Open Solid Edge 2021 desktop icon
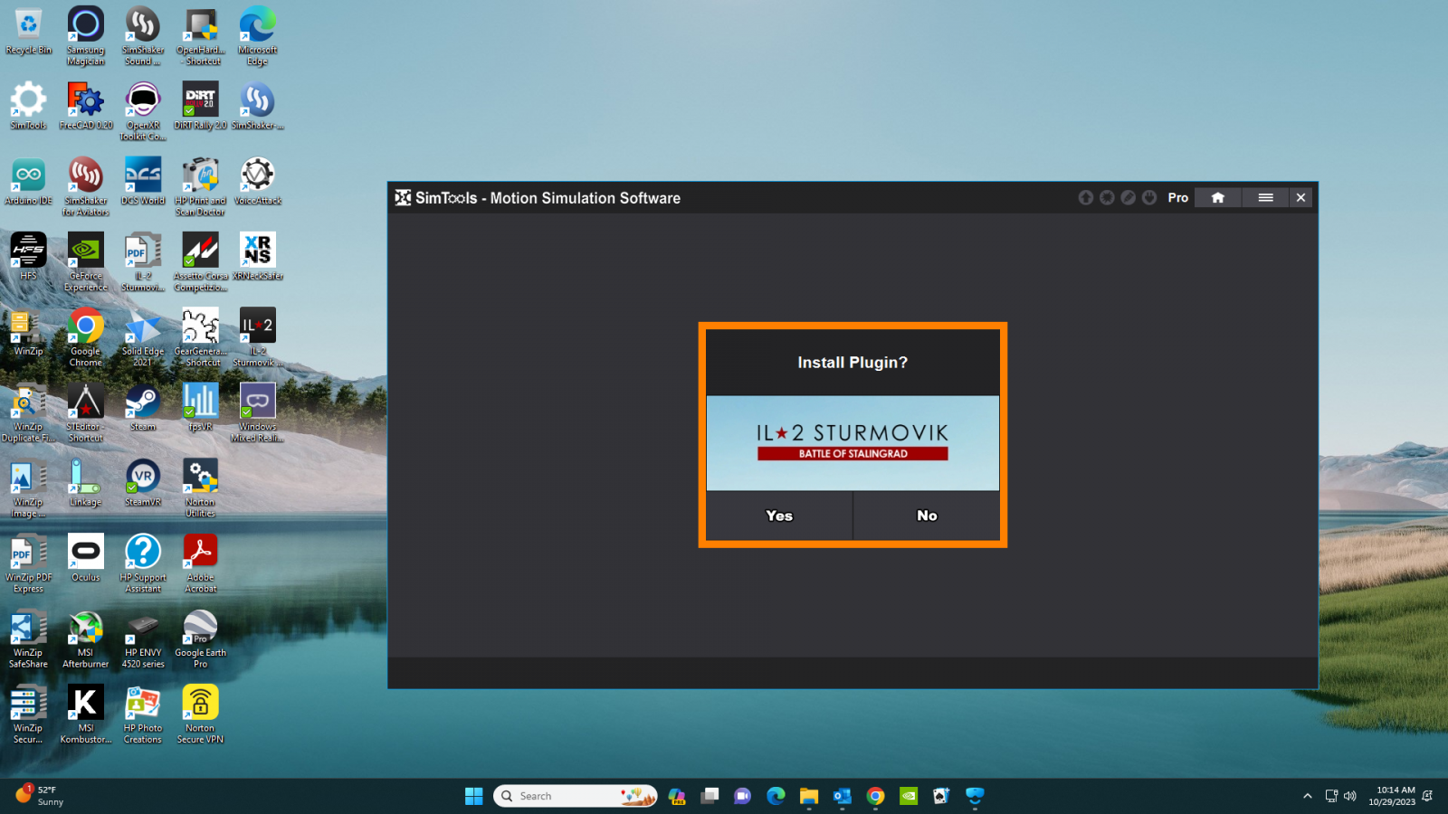Screen dimensions: 1448x814 click(x=143, y=337)
